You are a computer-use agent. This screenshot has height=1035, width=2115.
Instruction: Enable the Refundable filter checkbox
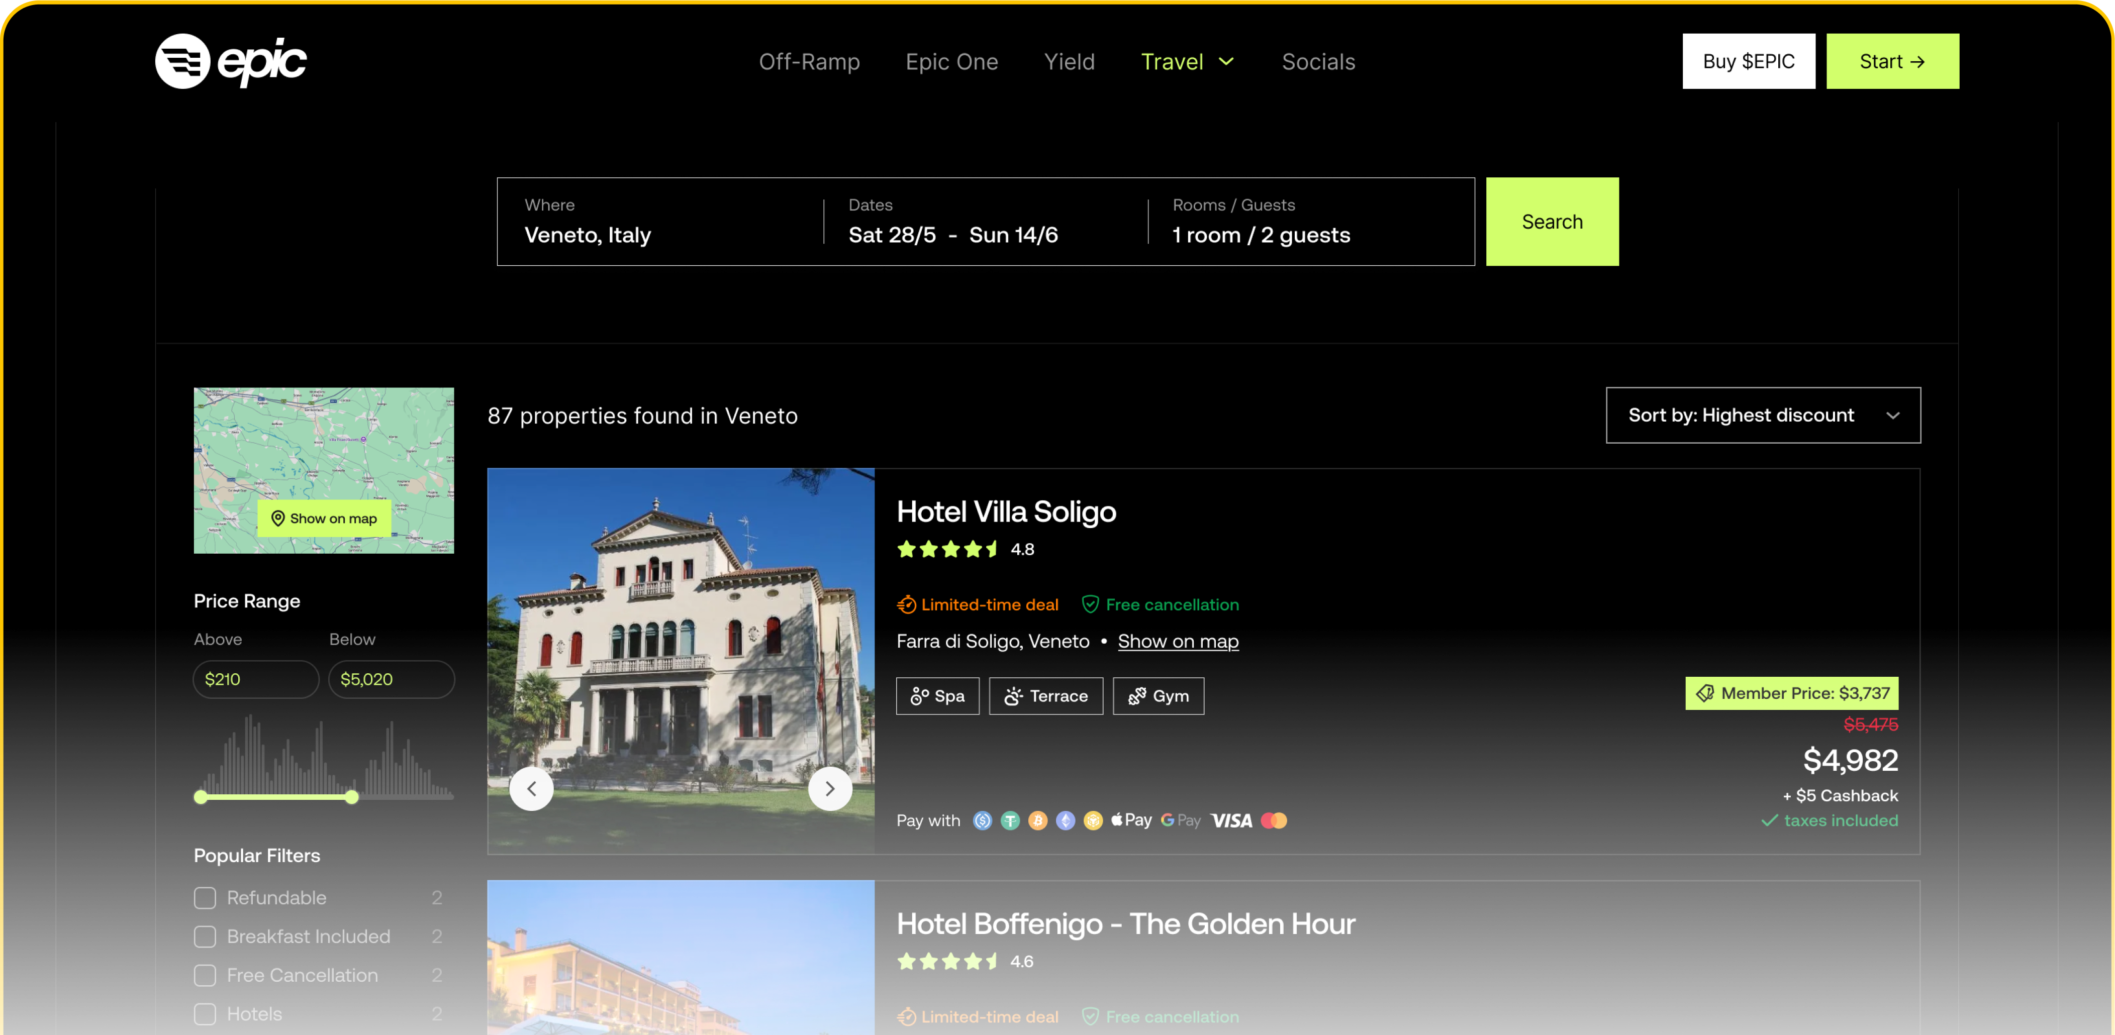click(x=205, y=898)
